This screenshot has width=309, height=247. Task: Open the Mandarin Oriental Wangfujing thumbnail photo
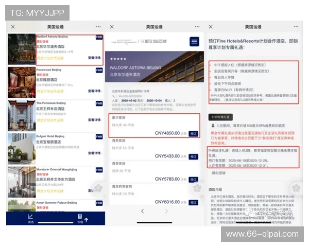pyautogui.click(x=22, y=182)
